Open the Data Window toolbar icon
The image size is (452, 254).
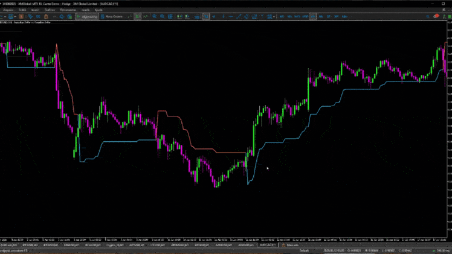click(30, 16)
